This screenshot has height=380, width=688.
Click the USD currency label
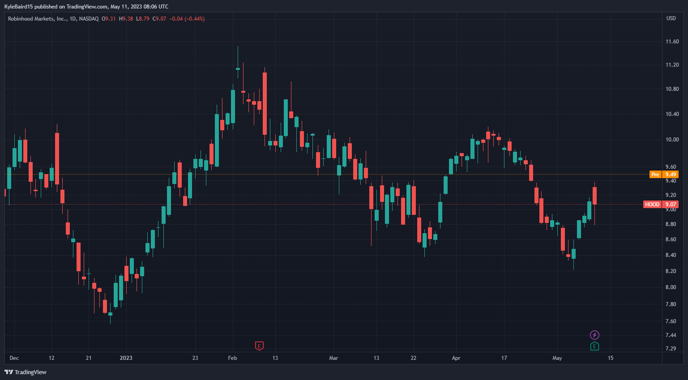tap(671, 18)
